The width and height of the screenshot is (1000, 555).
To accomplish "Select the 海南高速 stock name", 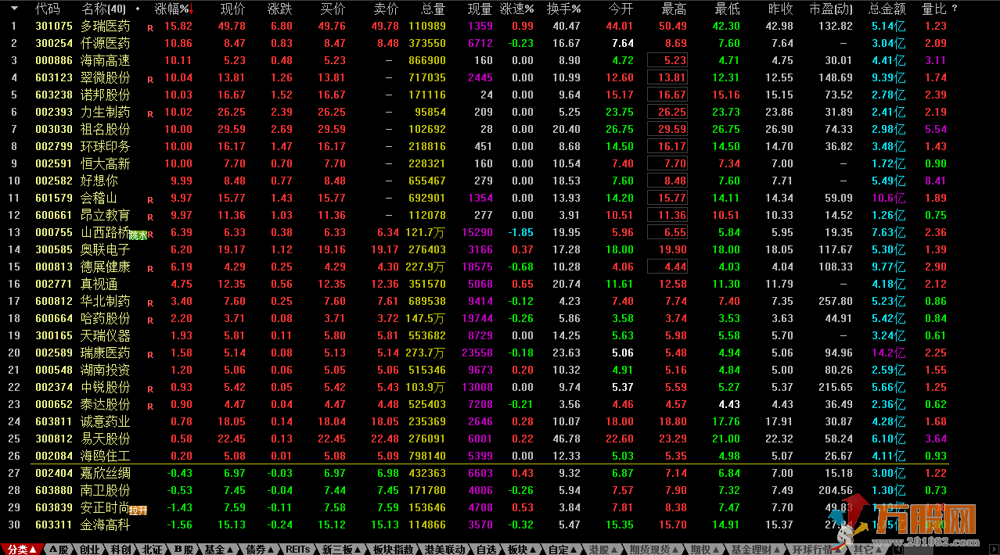I will [106, 61].
